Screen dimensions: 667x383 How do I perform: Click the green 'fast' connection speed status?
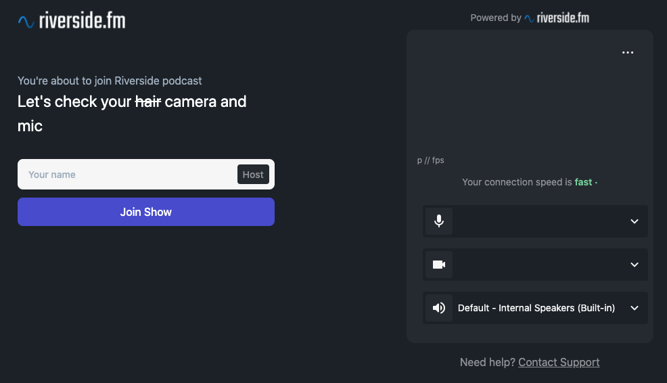pyautogui.click(x=583, y=182)
